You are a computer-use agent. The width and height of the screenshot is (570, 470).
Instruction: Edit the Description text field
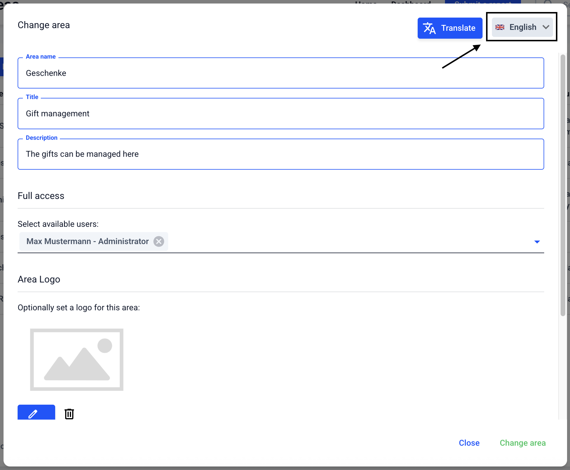[x=281, y=154]
